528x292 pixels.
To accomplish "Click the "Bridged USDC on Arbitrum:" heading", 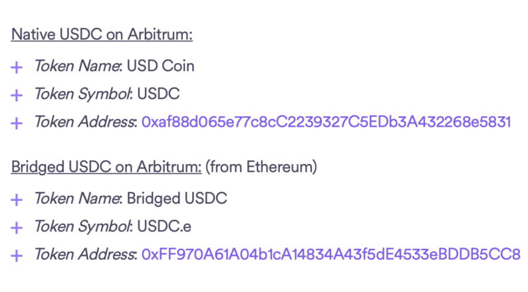I will coord(106,166).
